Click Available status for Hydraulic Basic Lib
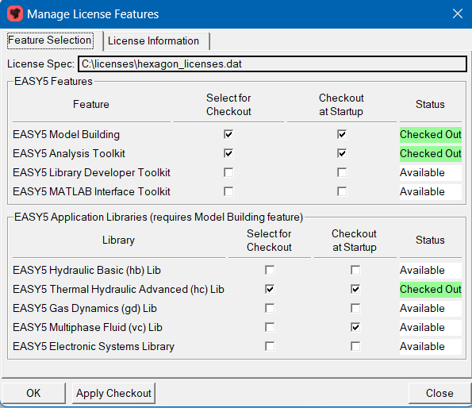 [431, 271]
